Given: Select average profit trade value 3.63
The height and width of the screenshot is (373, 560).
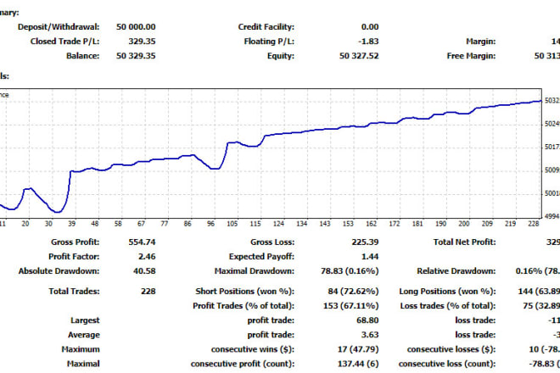Looking at the screenshot, I should click(x=370, y=335).
